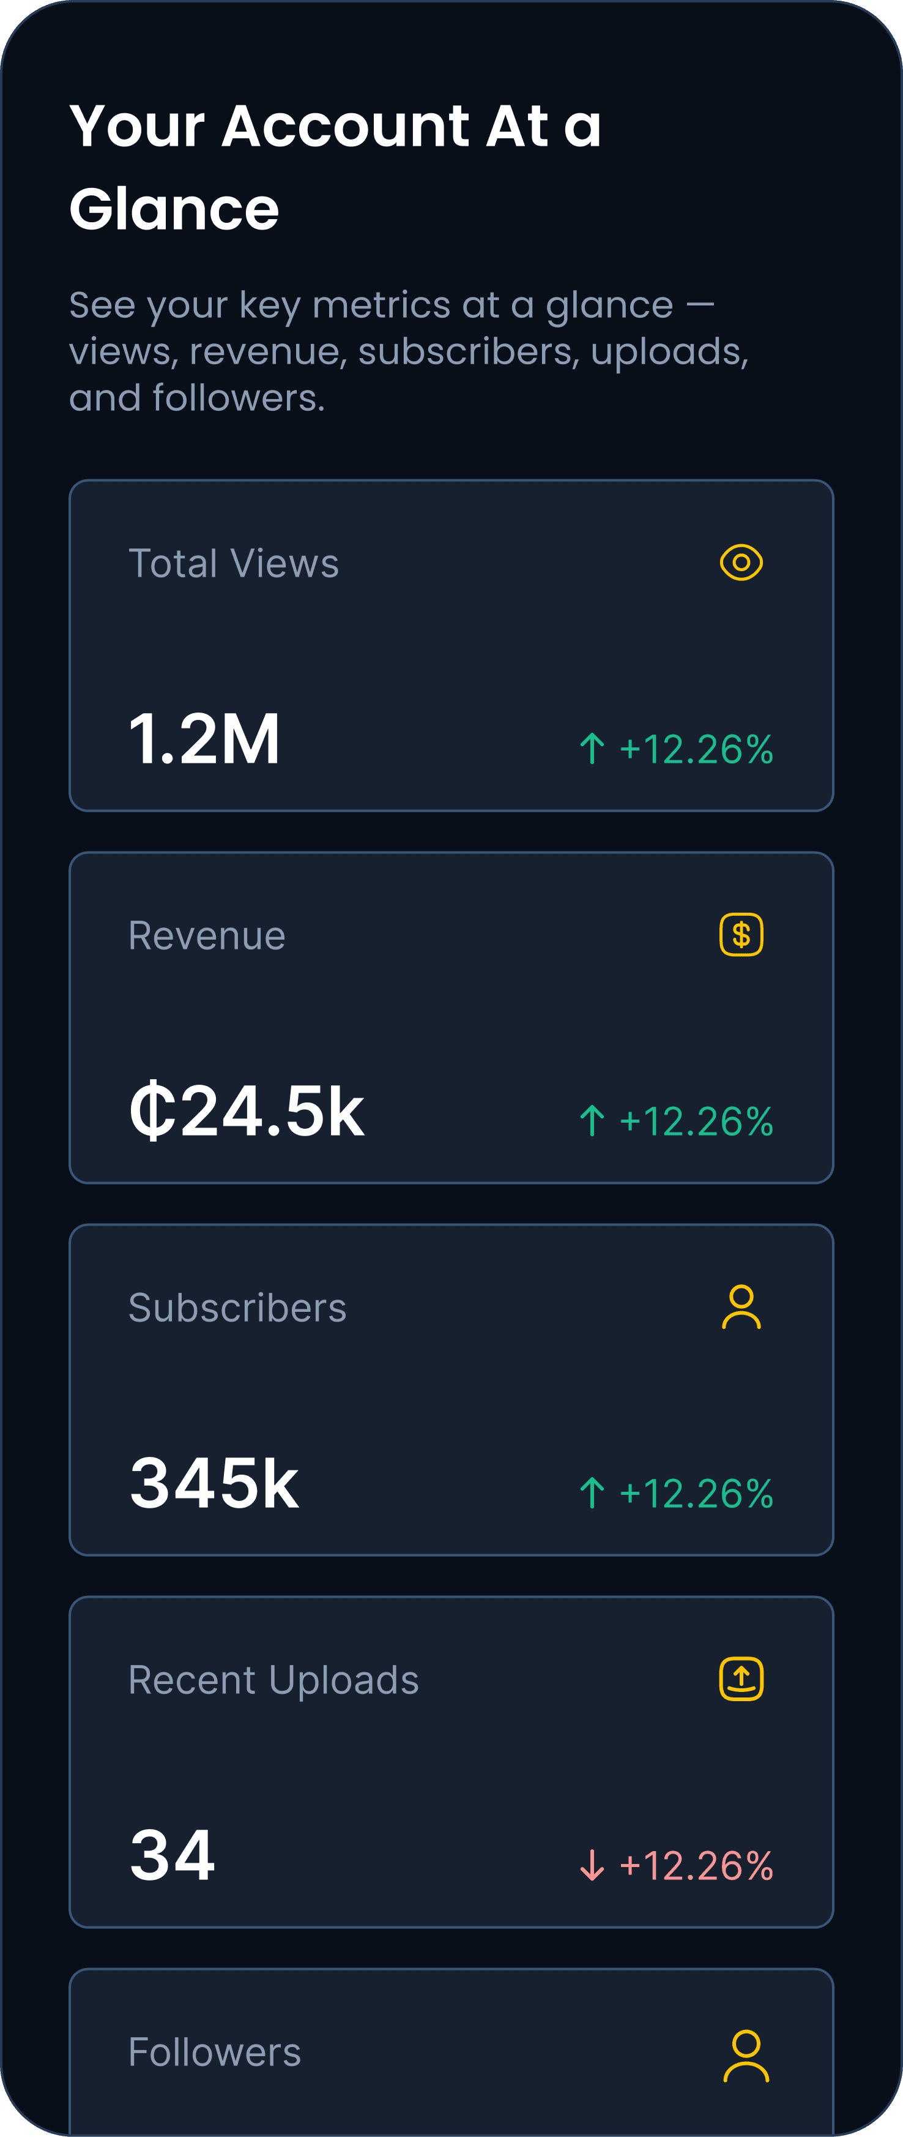Click the red down arrow on Recent Uploads
This screenshot has width=903, height=2137.
click(x=592, y=1865)
